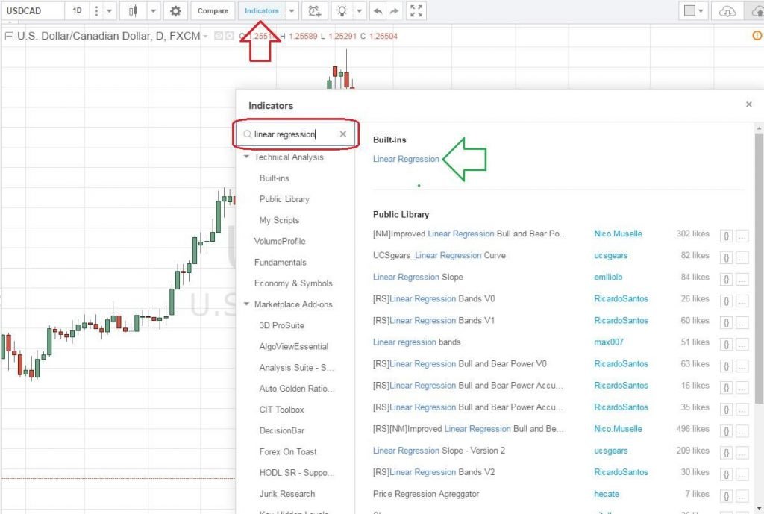Open the dropdown arrow beside Indicators
764x514 pixels.
[292, 10]
